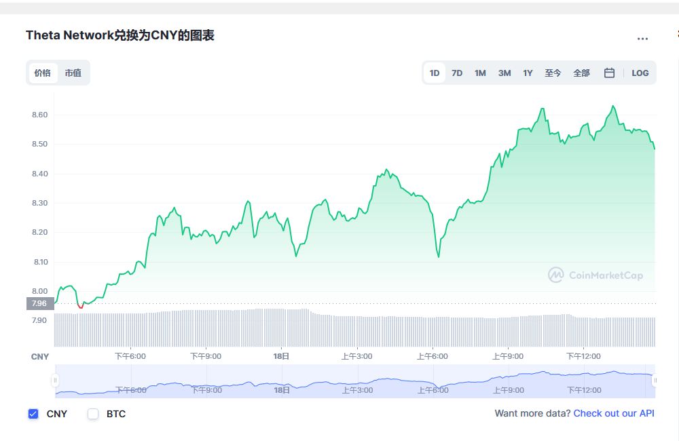The height and width of the screenshot is (441, 679).
Task: Click the CNY axis unit label
Action: pyautogui.click(x=40, y=357)
